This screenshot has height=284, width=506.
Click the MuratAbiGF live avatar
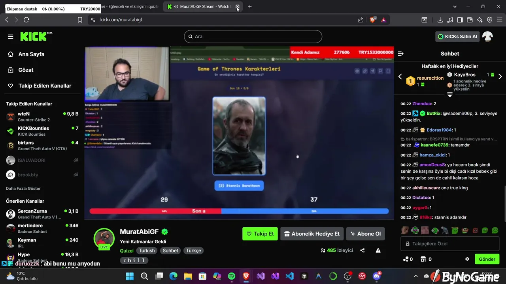pos(104,238)
